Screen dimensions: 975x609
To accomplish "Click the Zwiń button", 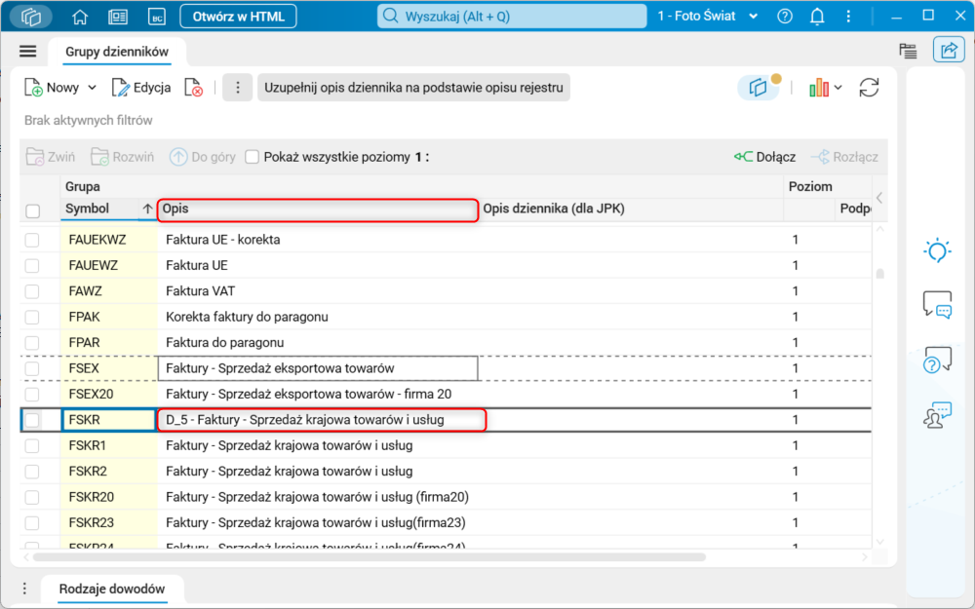I will click(51, 157).
